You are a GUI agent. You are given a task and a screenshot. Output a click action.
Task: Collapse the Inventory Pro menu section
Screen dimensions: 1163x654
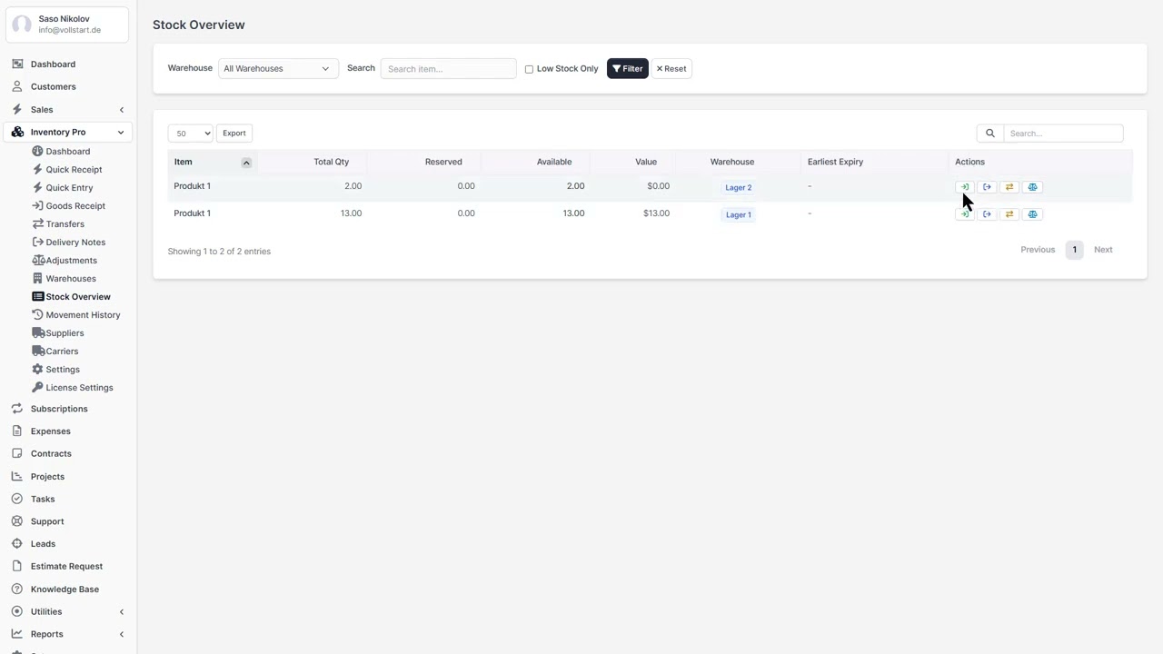[121, 133]
